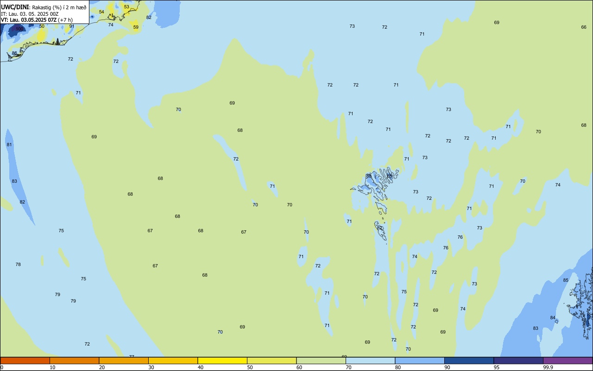Viewport: 593px width, 371px height.
Task: Click the "VT: Lau. 03.05.2025 07Z" valid time
Action: (28, 20)
